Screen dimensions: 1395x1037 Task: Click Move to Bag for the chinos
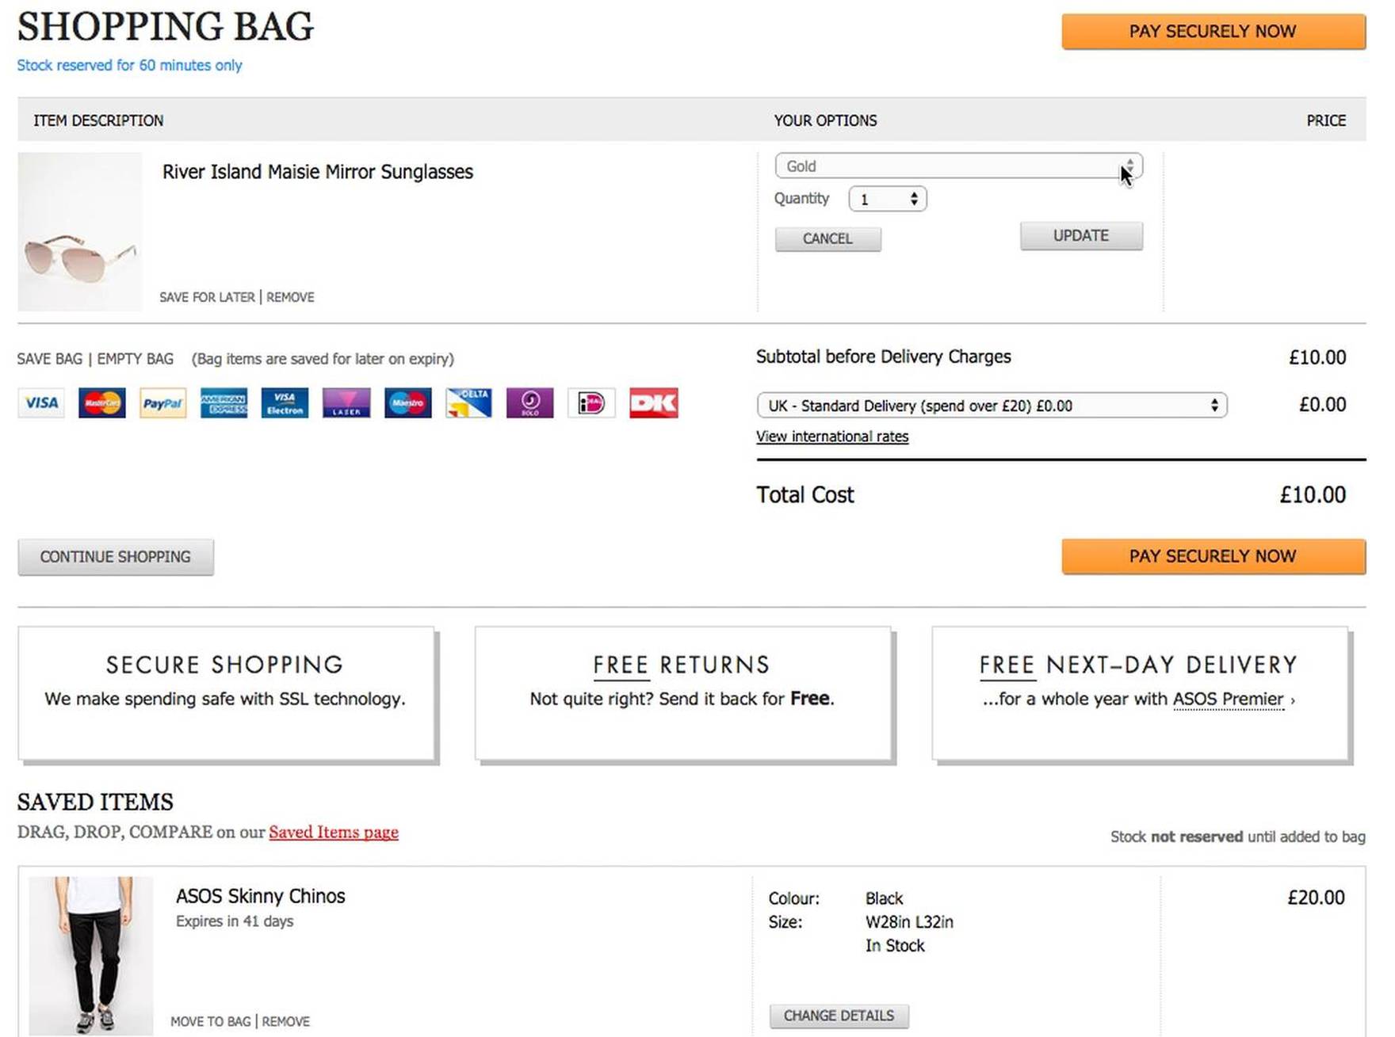point(210,1021)
